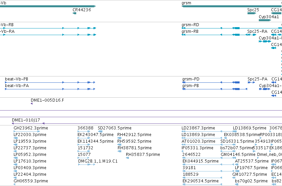Select the DMG2B.1_1.M19.C1 label
The width and height of the screenshot is (282, 186).
click(98, 161)
